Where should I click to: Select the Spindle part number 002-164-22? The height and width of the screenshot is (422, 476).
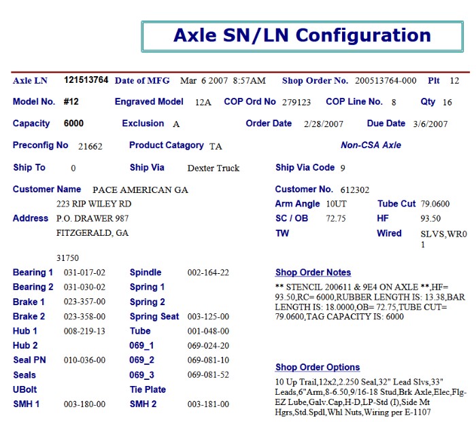click(x=208, y=272)
